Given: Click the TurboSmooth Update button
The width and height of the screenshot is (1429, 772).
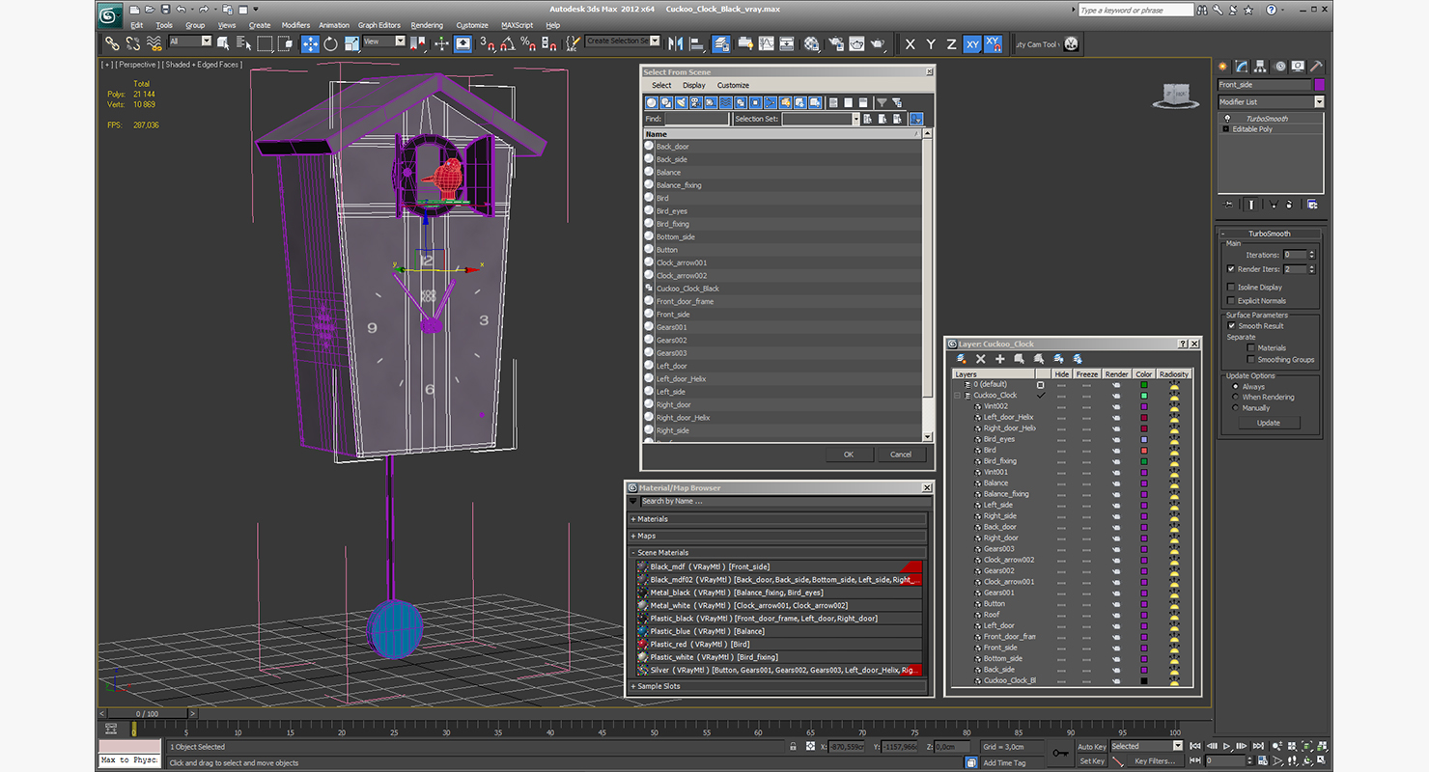Looking at the screenshot, I should point(1269,423).
